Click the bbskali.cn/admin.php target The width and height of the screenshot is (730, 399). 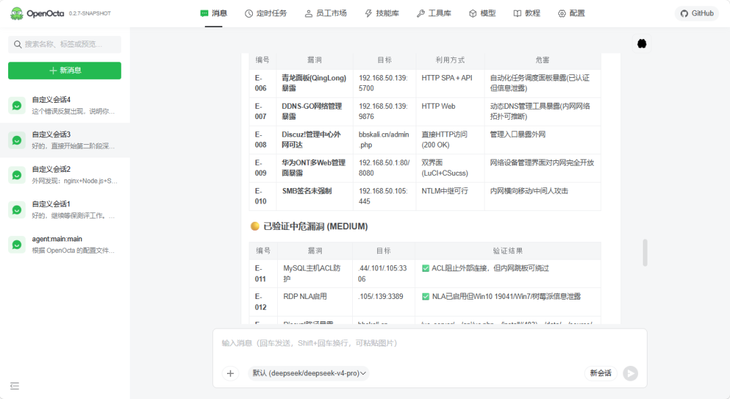tap(384, 140)
